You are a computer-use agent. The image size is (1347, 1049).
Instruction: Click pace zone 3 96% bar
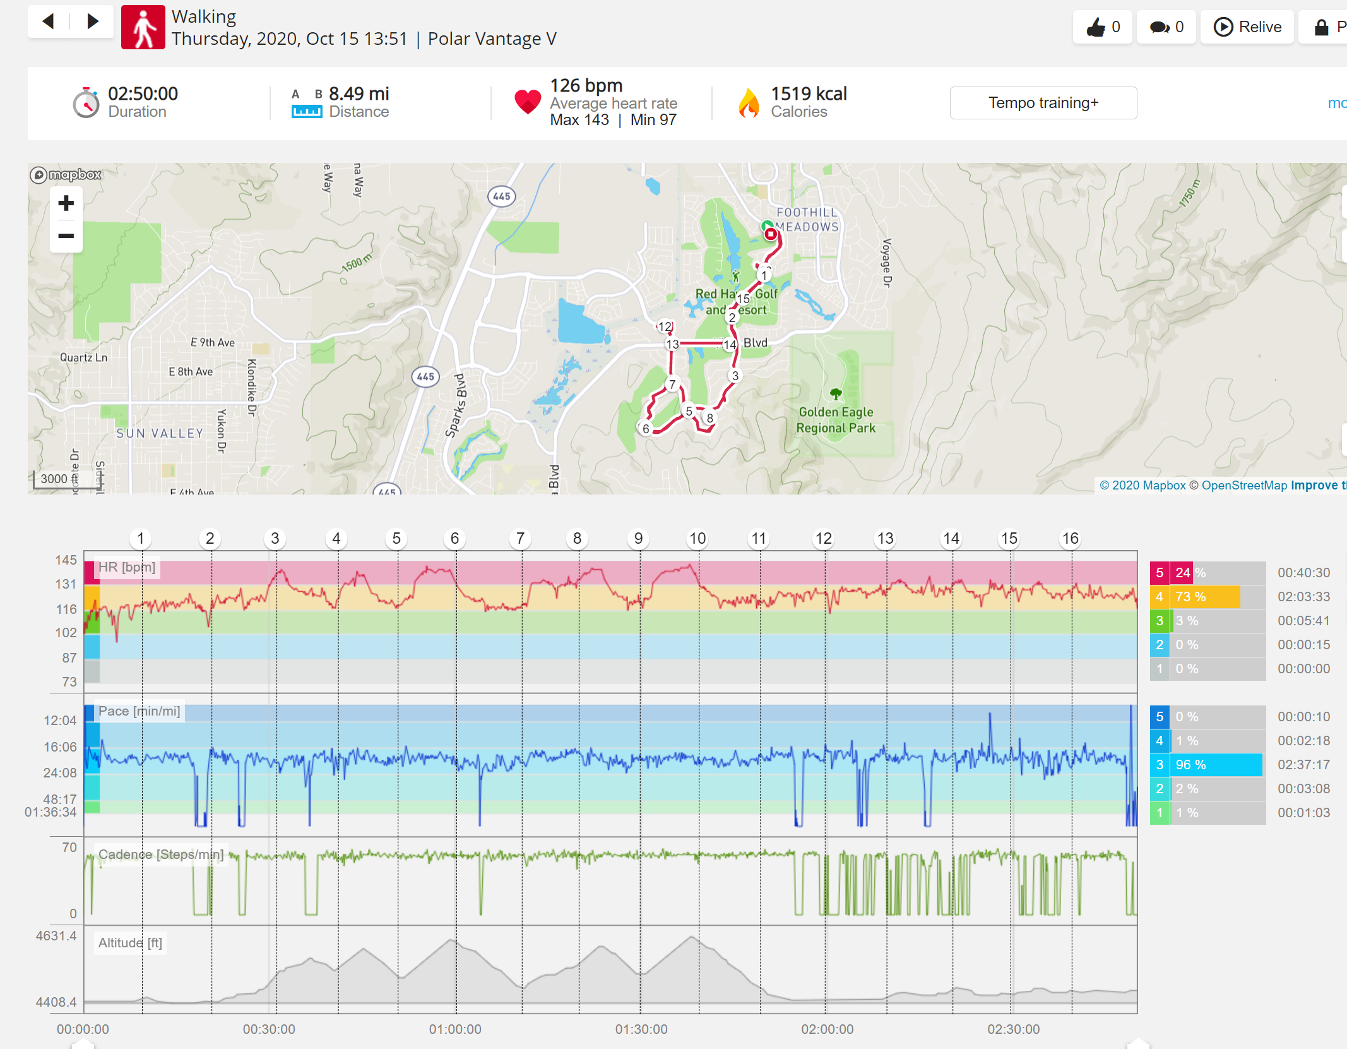[1208, 765]
